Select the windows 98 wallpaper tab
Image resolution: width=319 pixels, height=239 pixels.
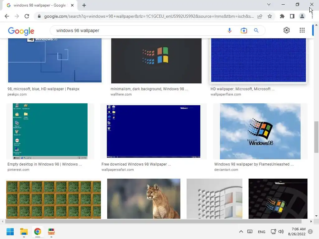40,5
